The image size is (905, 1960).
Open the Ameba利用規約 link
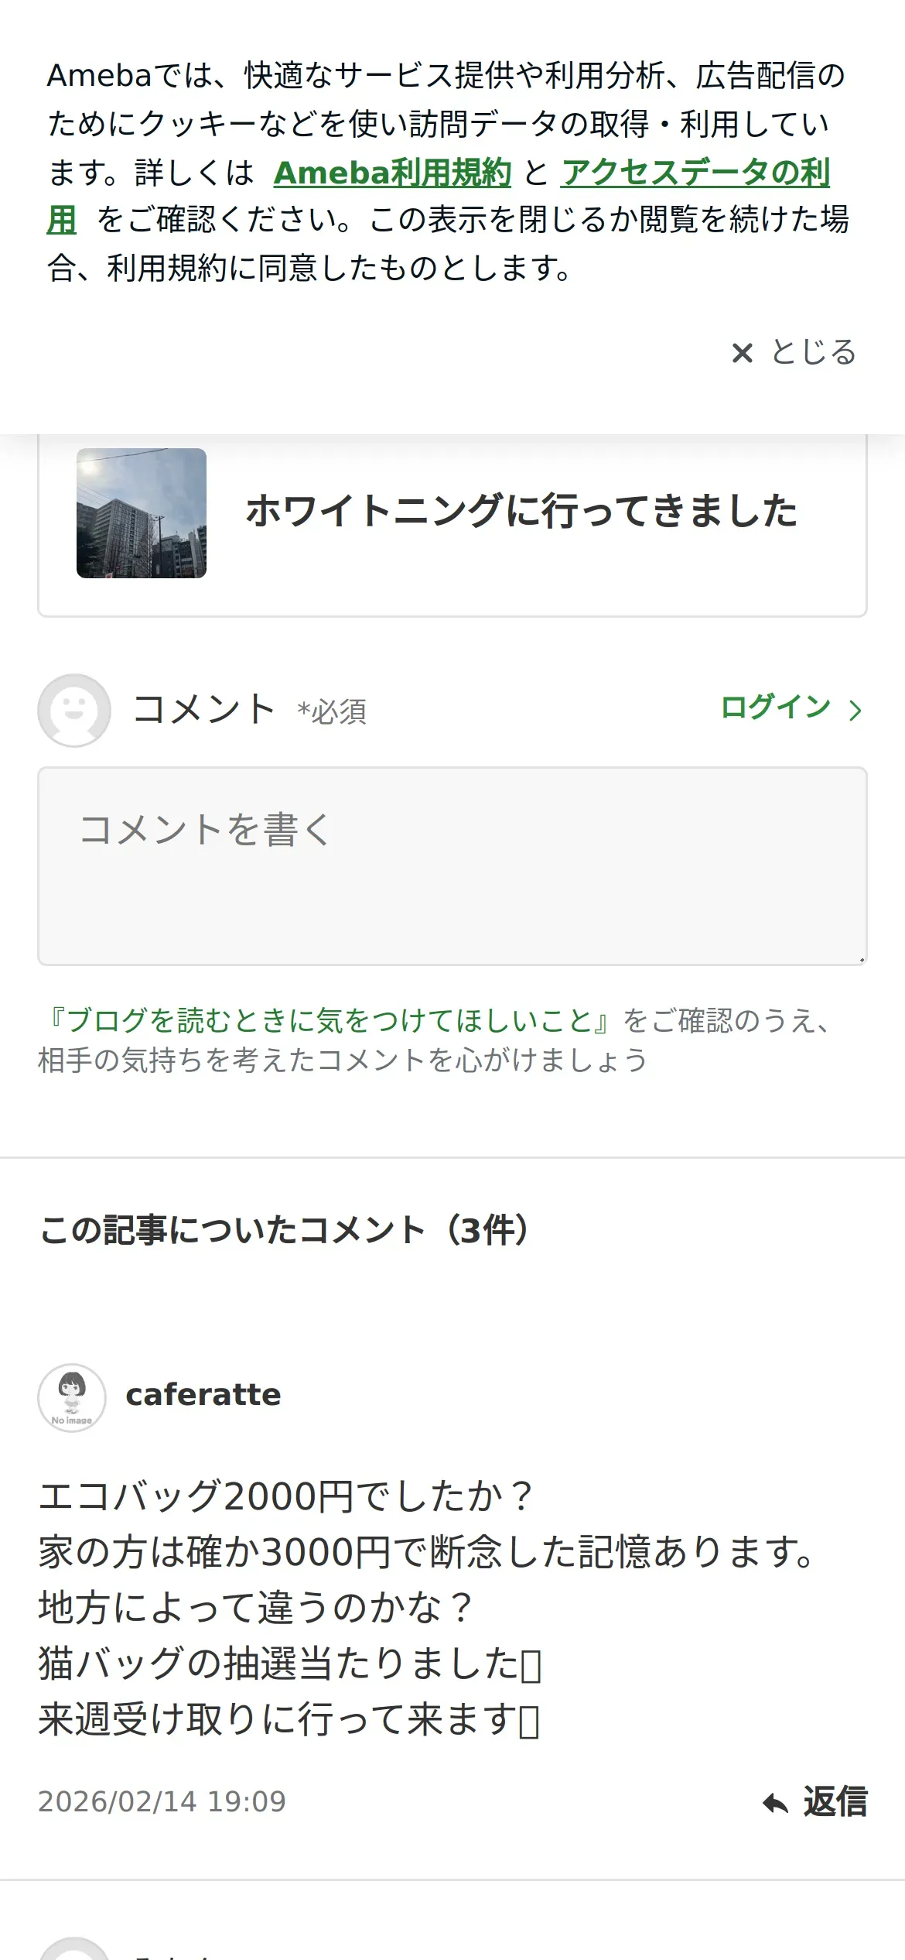click(x=392, y=173)
